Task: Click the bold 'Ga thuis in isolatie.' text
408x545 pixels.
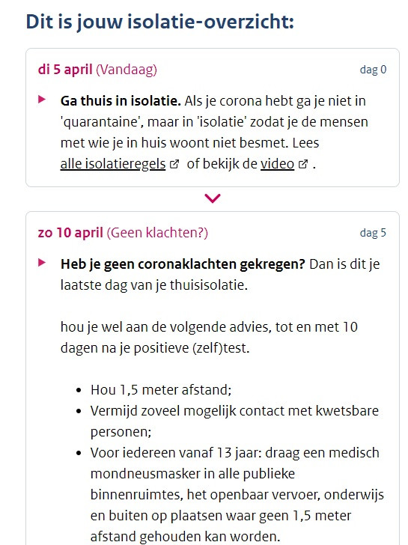Action: coord(121,101)
